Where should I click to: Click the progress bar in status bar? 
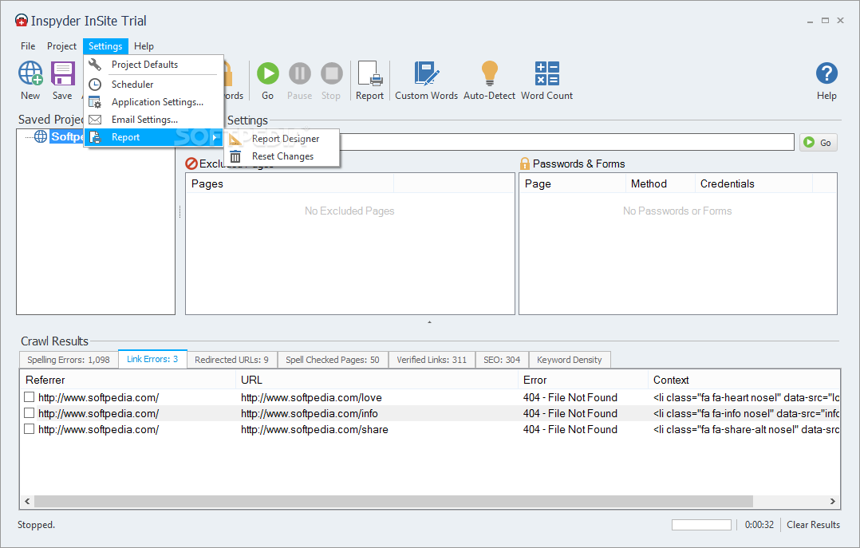701,525
